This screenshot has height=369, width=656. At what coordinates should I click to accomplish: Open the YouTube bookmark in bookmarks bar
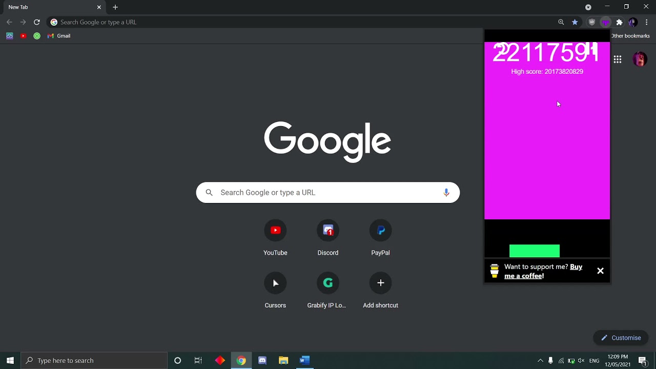23,36
